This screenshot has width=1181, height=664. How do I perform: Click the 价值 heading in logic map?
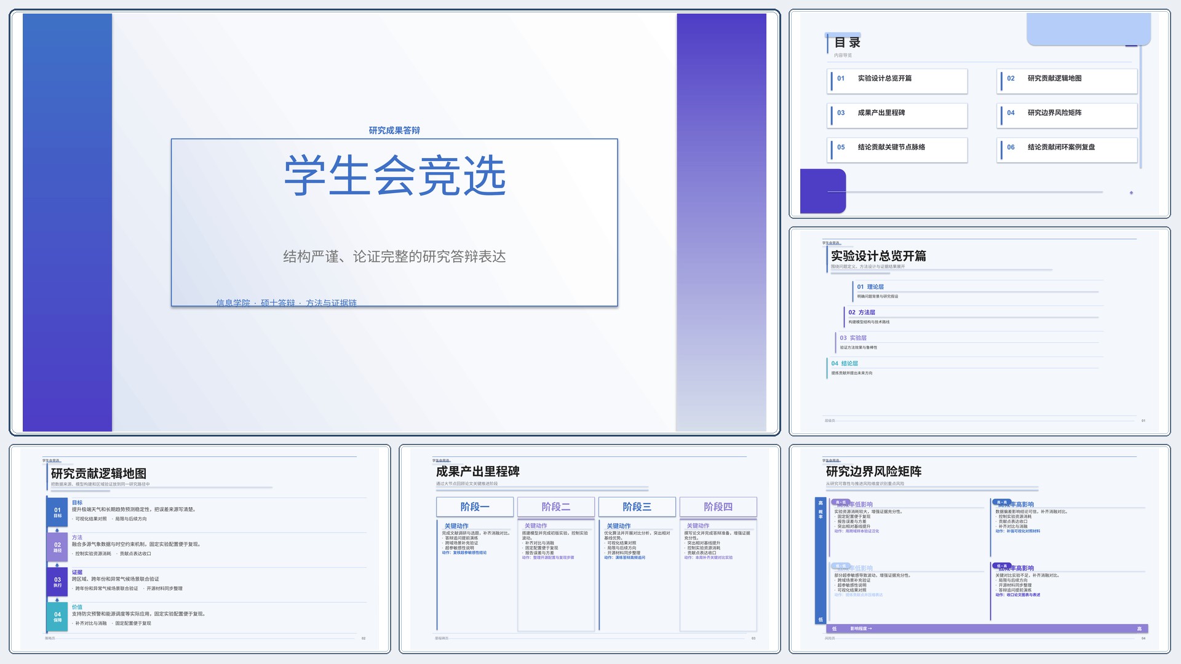point(77,607)
